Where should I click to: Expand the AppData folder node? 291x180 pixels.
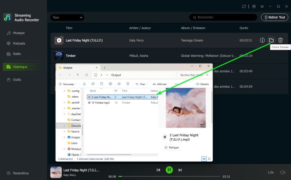click(64, 114)
